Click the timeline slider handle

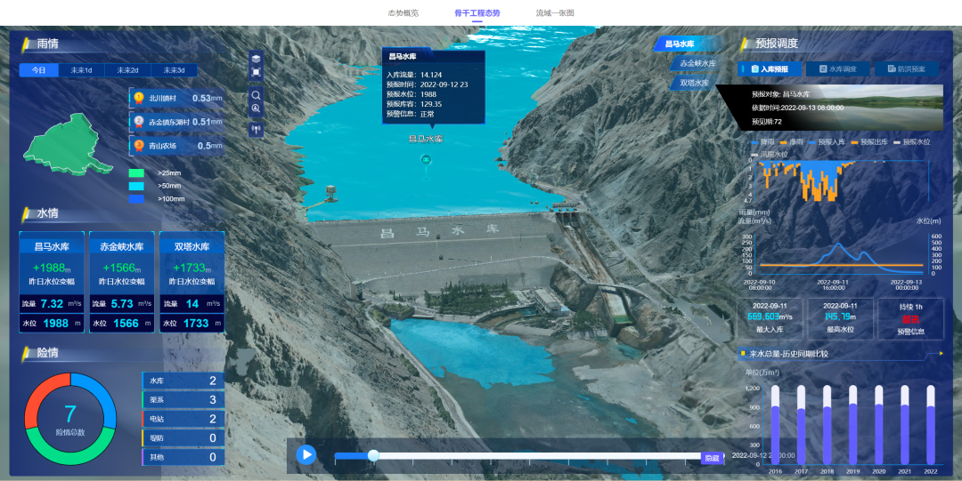[373, 456]
